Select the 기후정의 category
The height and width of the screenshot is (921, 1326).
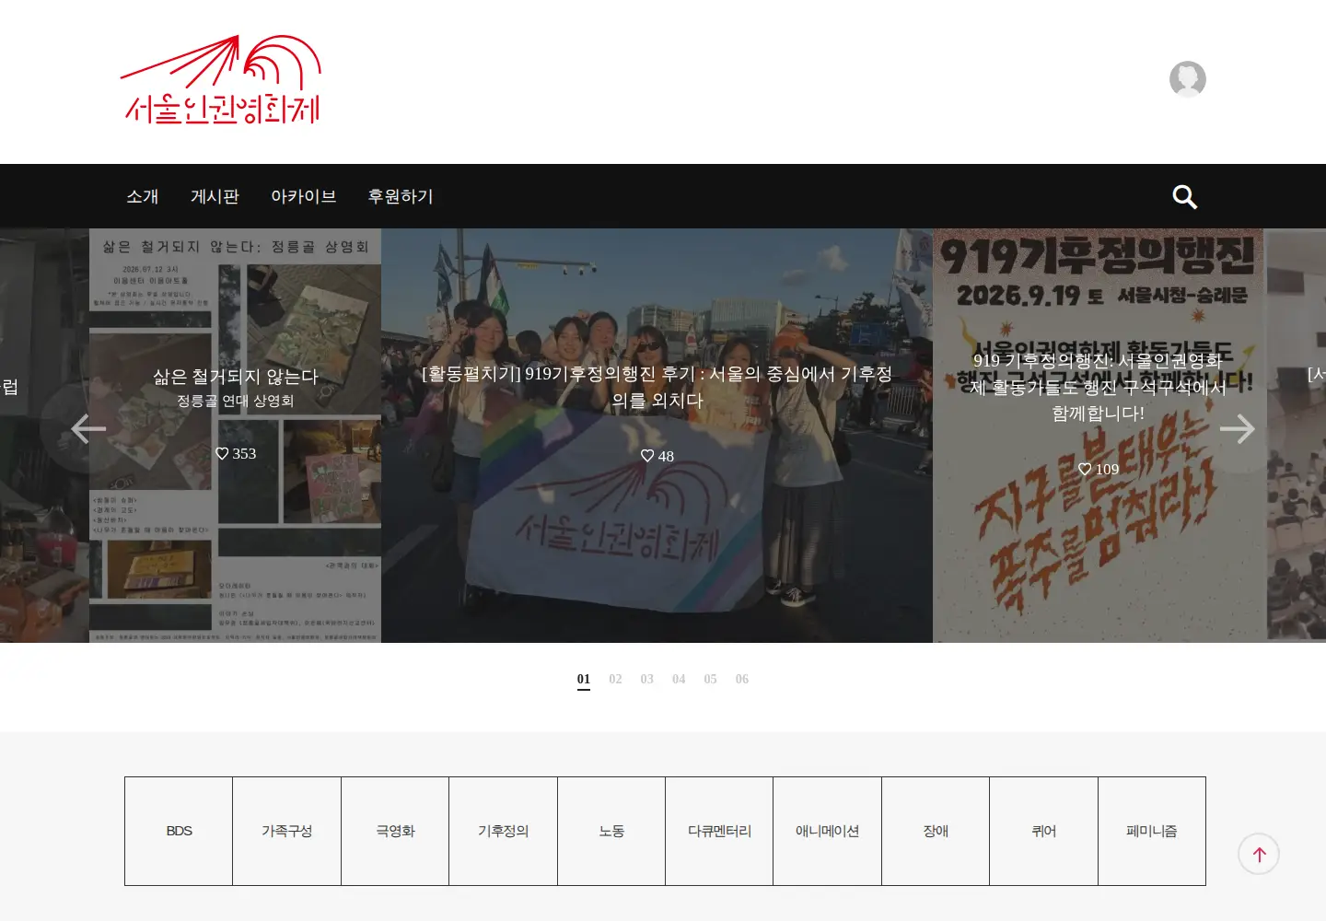(x=504, y=831)
